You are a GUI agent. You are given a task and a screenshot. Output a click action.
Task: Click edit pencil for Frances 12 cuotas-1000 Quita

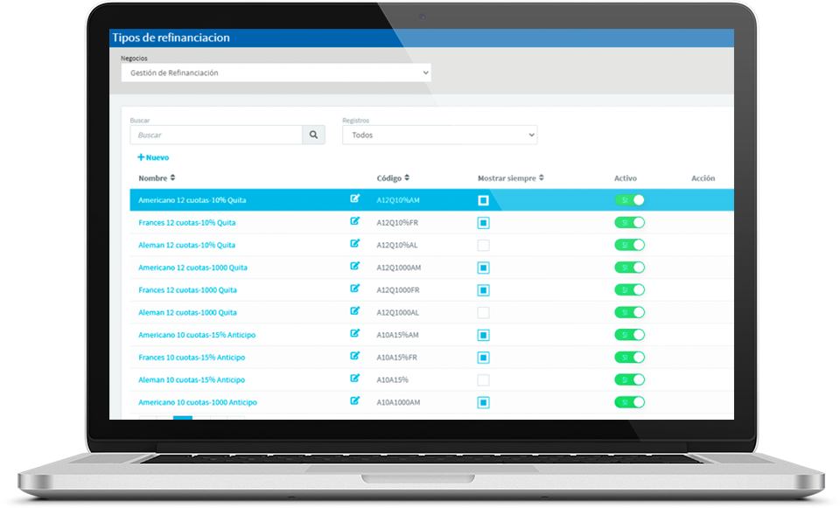click(x=354, y=289)
